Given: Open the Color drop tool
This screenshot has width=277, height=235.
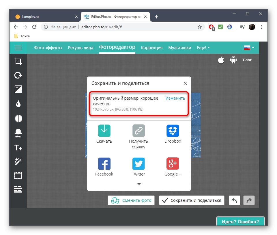Looking at the screenshot, I should click(18, 104).
